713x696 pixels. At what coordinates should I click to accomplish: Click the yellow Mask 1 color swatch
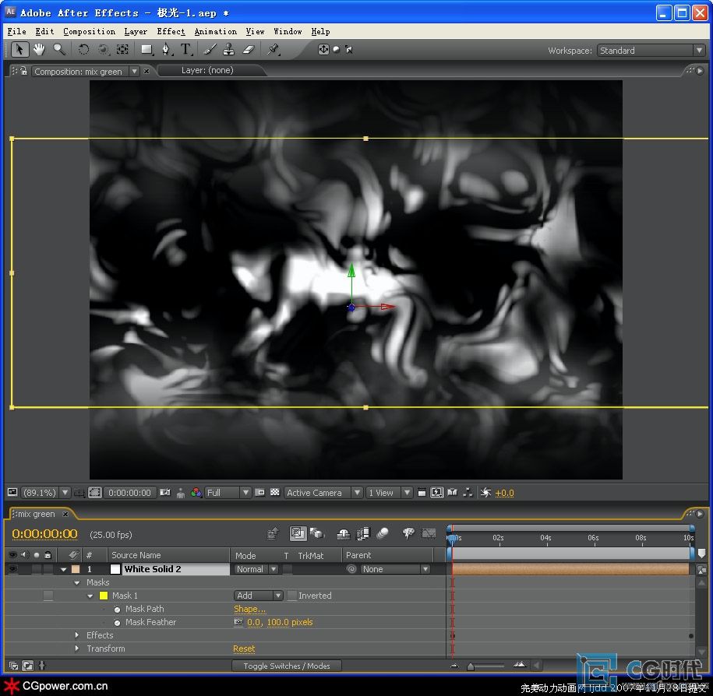[103, 596]
